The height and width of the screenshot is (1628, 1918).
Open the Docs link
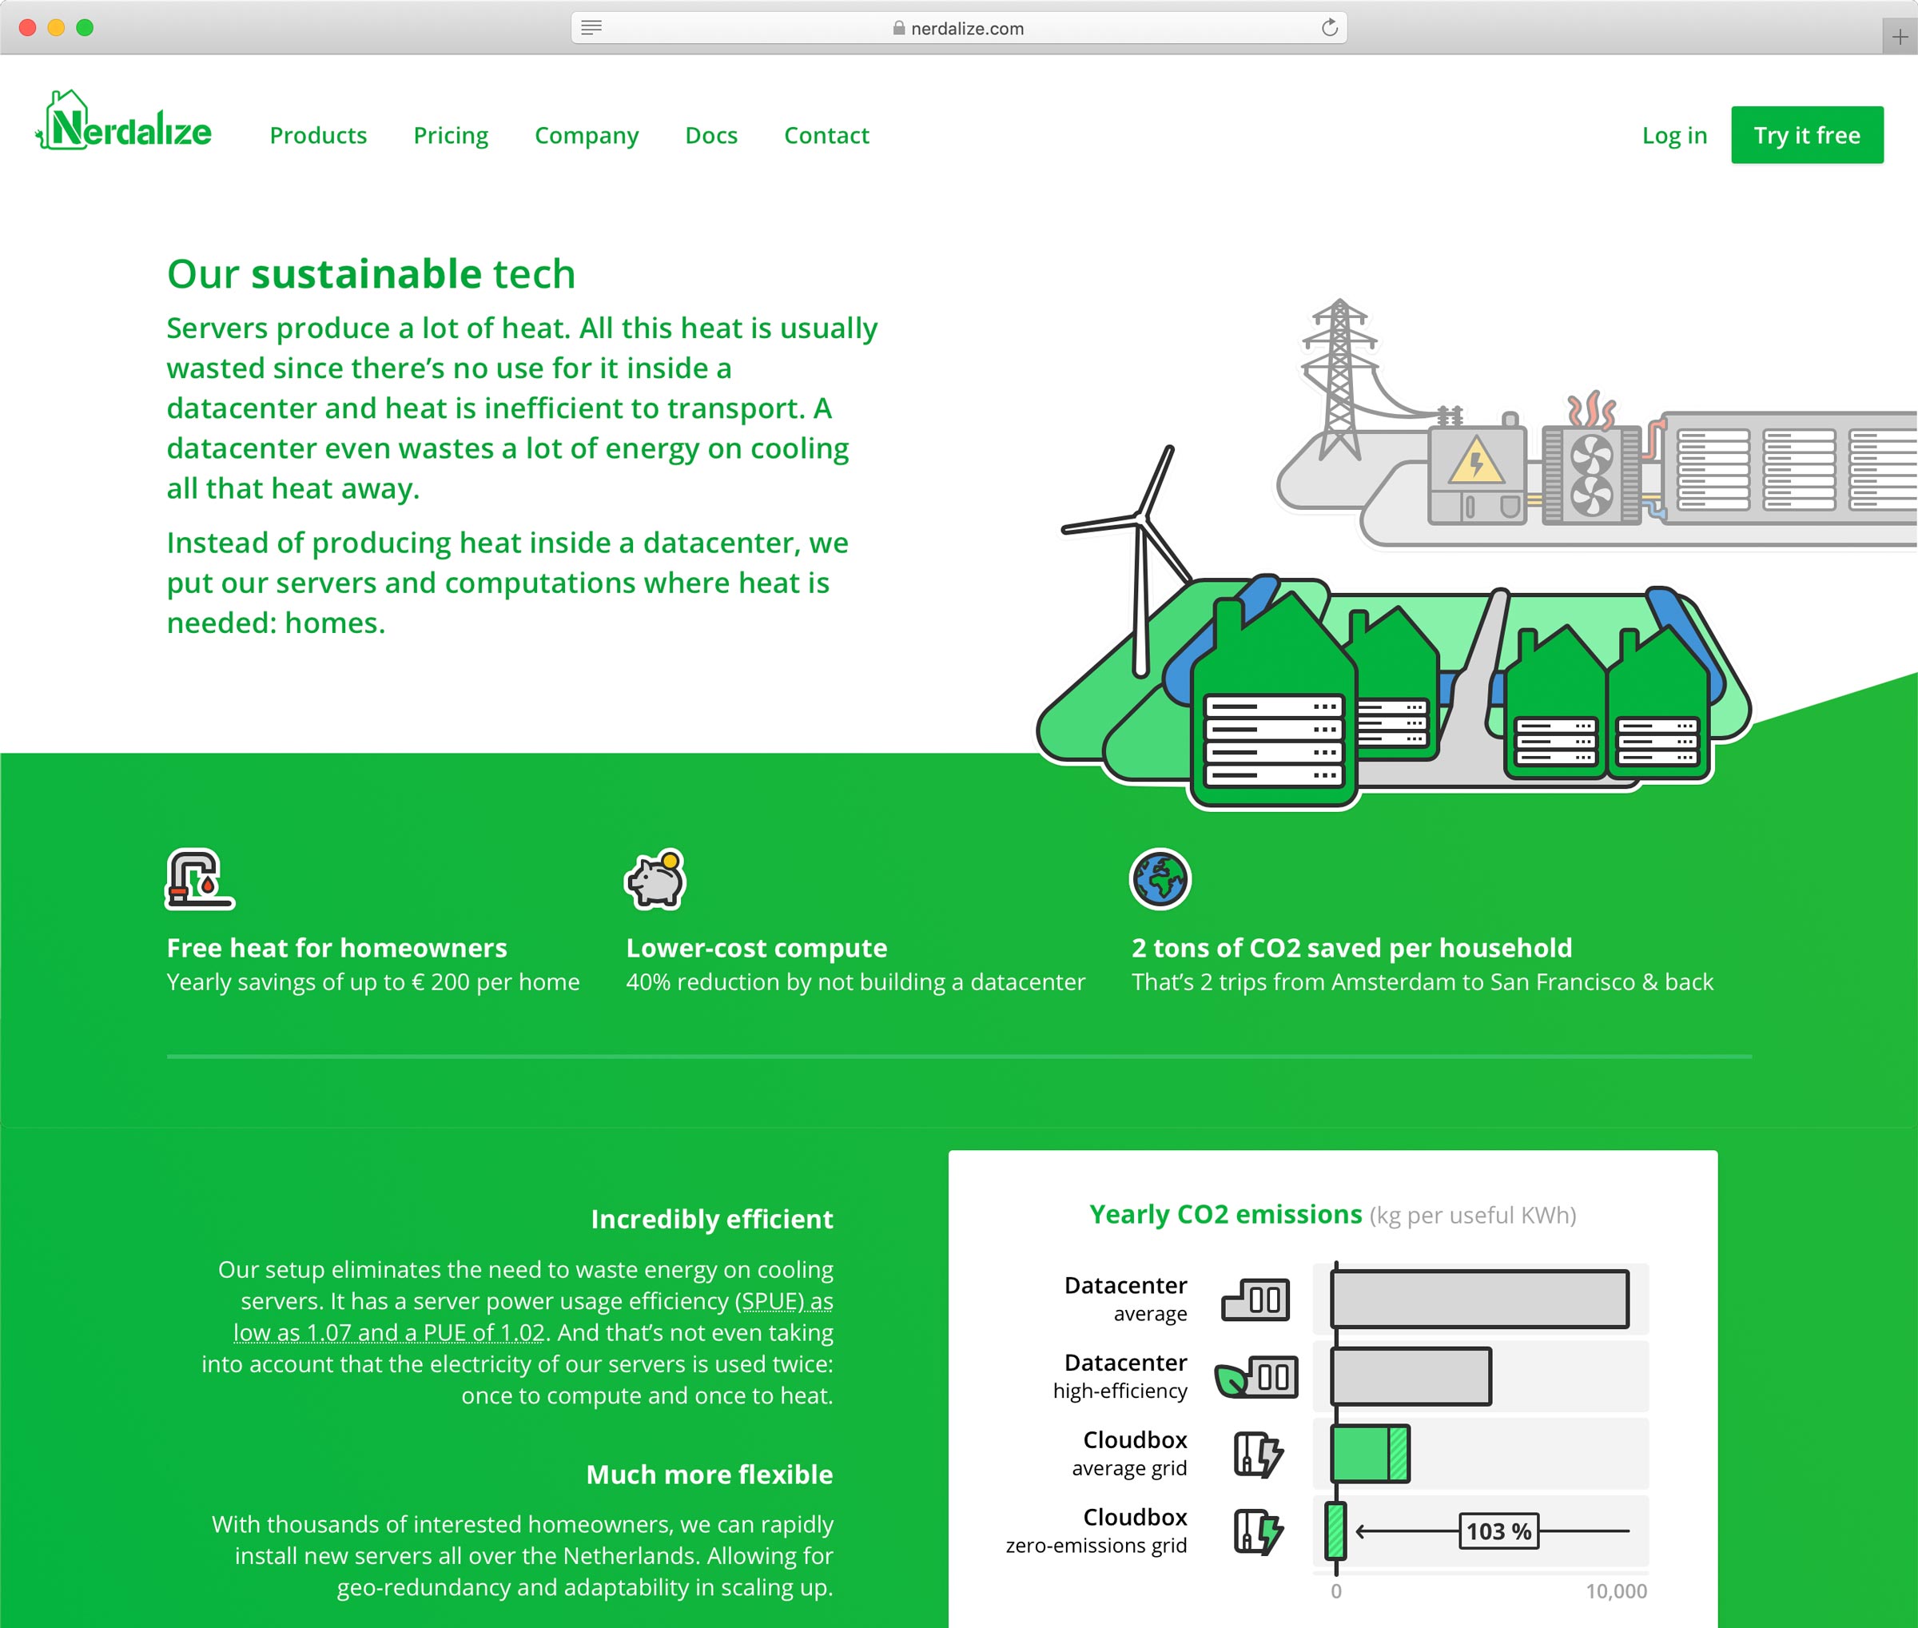[710, 135]
